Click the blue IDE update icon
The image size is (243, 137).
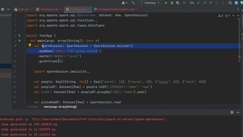click(236, 3)
